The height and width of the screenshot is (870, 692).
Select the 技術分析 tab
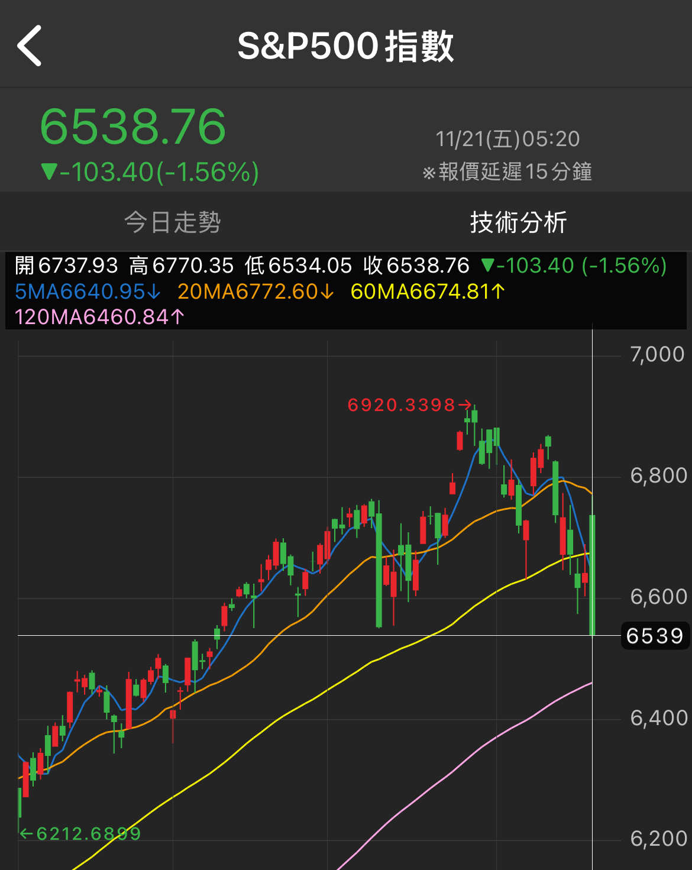519,222
